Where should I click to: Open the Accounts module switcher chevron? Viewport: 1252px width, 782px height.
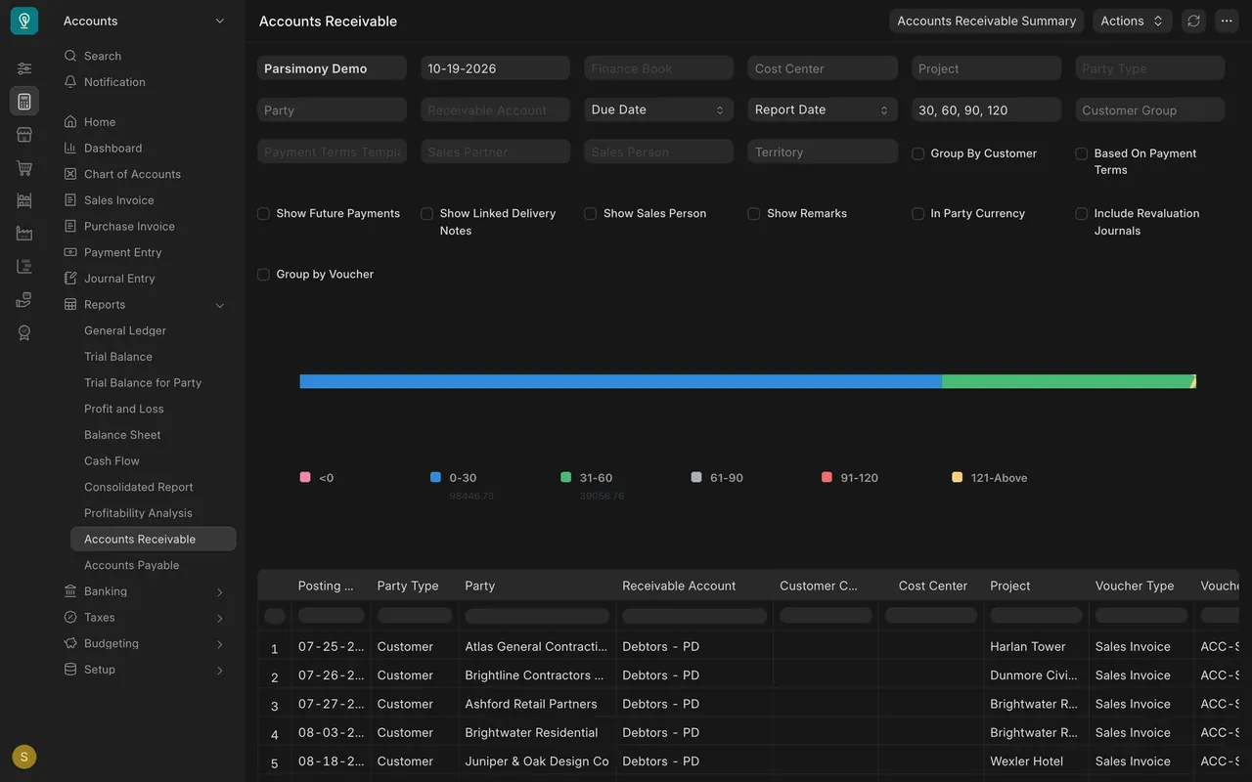pos(219,21)
